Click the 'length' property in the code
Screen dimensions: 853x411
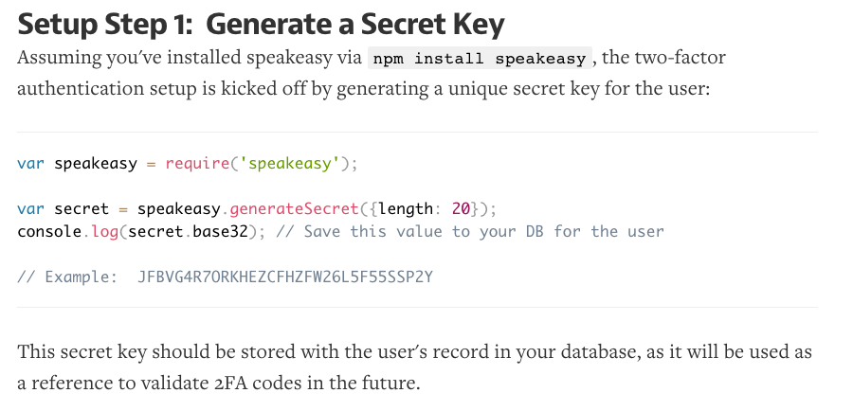[406, 208]
